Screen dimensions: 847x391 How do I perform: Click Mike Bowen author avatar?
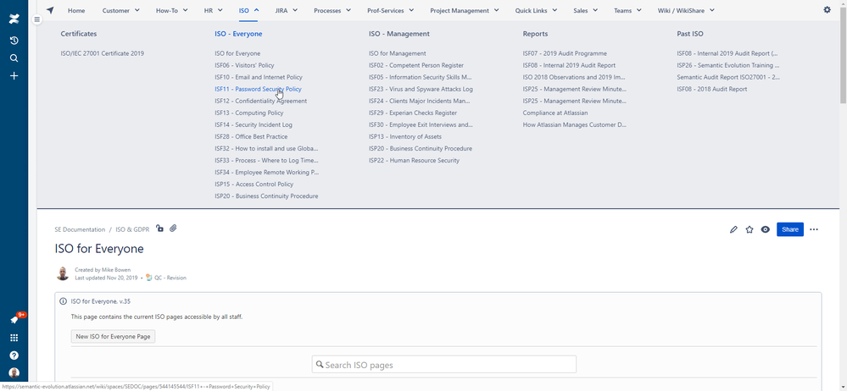63,273
